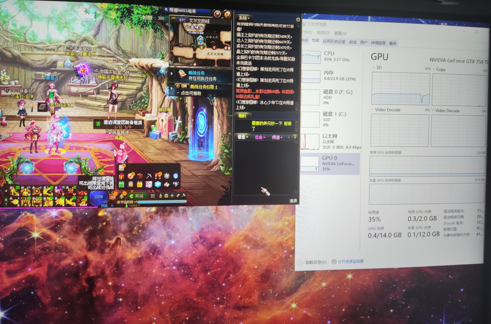Click the red knight armor icon in the popup

tap(158, 176)
